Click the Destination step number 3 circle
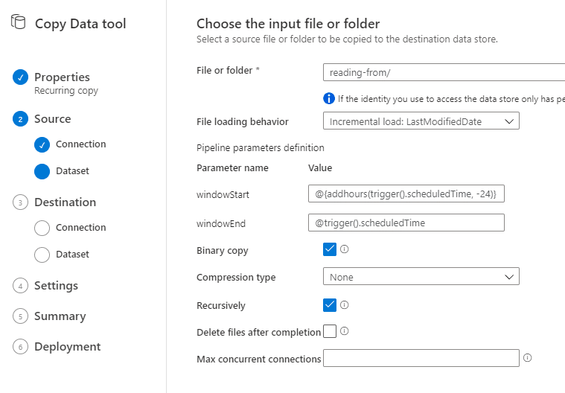The width and height of the screenshot is (565, 393). pos(21,202)
